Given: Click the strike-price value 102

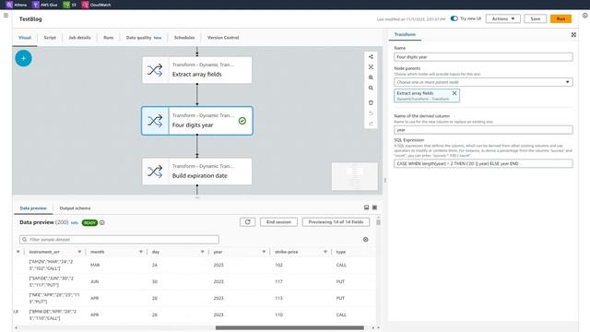Looking at the screenshot, I should point(278,265).
